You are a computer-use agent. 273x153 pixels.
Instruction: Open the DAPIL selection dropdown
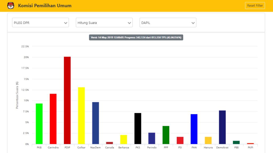168,23
